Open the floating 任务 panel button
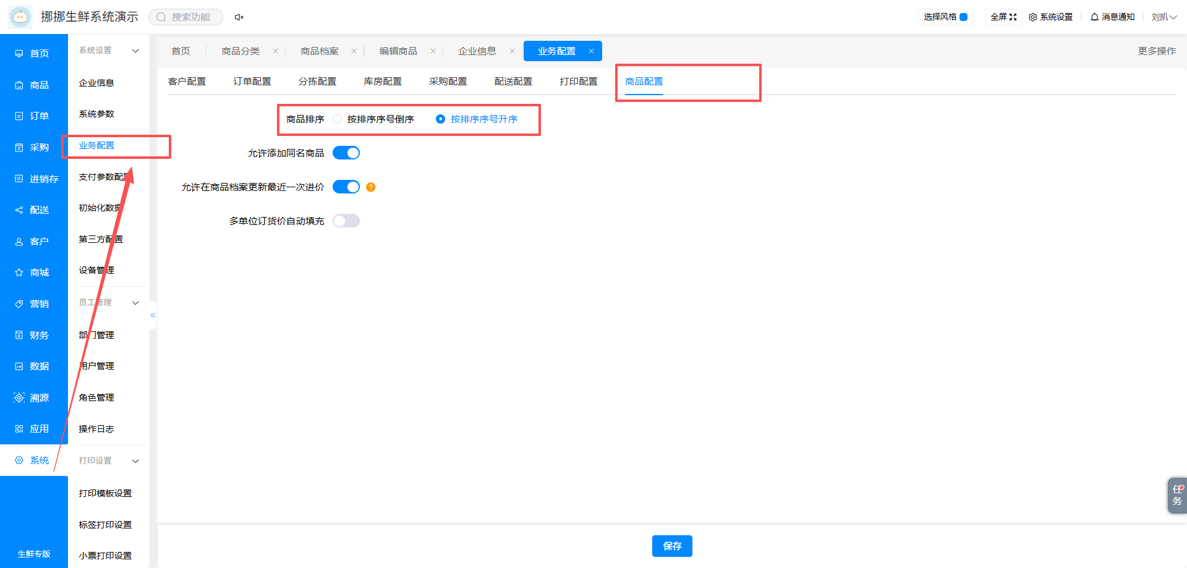 (1177, 495)
